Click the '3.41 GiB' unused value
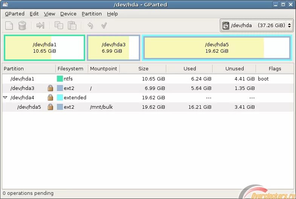This screenshot has height=199, width=296. point(245,107)
